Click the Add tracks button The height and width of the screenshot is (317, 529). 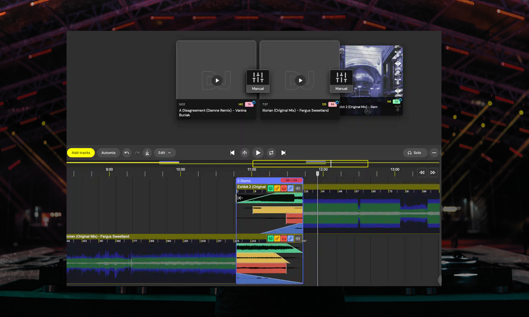(x=81, y=153)
